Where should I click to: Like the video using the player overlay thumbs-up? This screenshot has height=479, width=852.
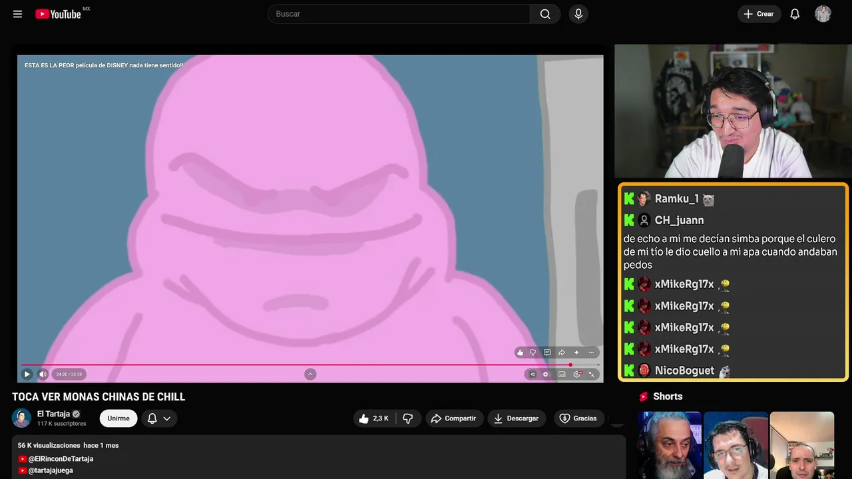(x=521, y=353)
